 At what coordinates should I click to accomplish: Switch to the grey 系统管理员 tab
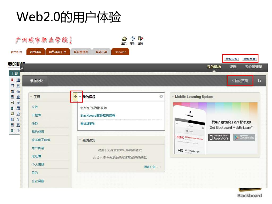pos(81,52)
